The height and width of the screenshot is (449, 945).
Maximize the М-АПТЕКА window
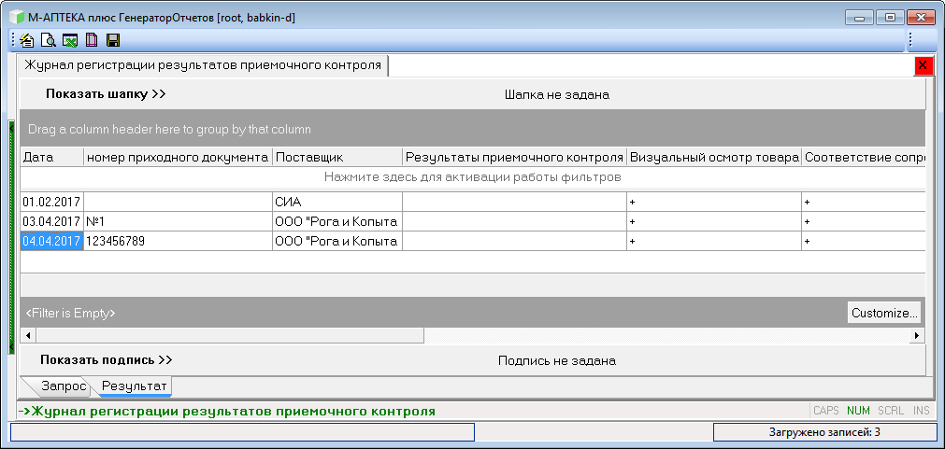(890, 18)
